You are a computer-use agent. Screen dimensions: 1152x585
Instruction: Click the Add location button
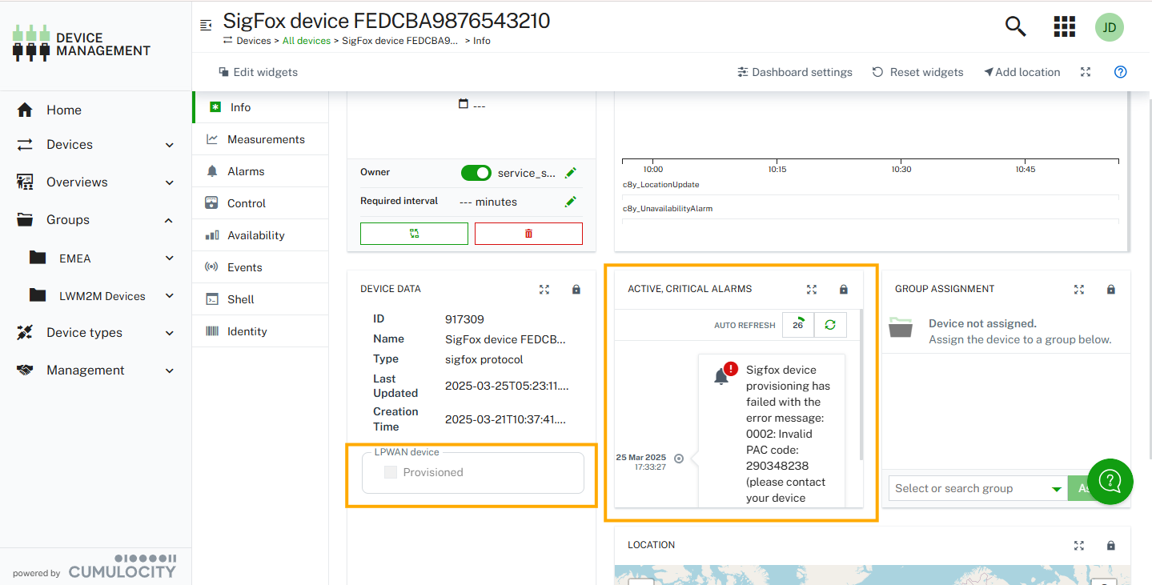1022,72
